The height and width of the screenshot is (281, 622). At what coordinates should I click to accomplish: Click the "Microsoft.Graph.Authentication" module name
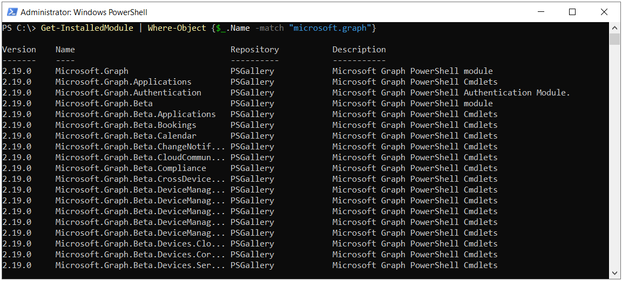[x=128, y=93]
